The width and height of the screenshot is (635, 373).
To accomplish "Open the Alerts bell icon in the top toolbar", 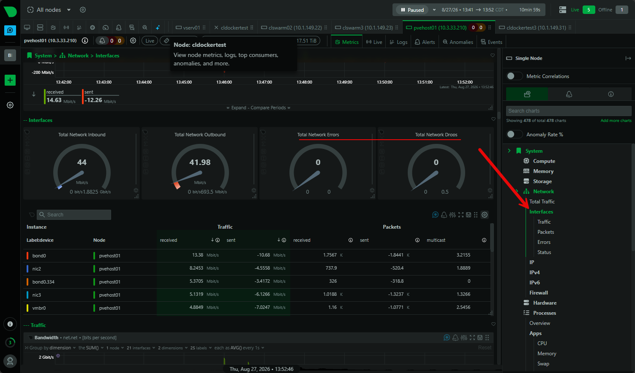I will tap(119, 27).
